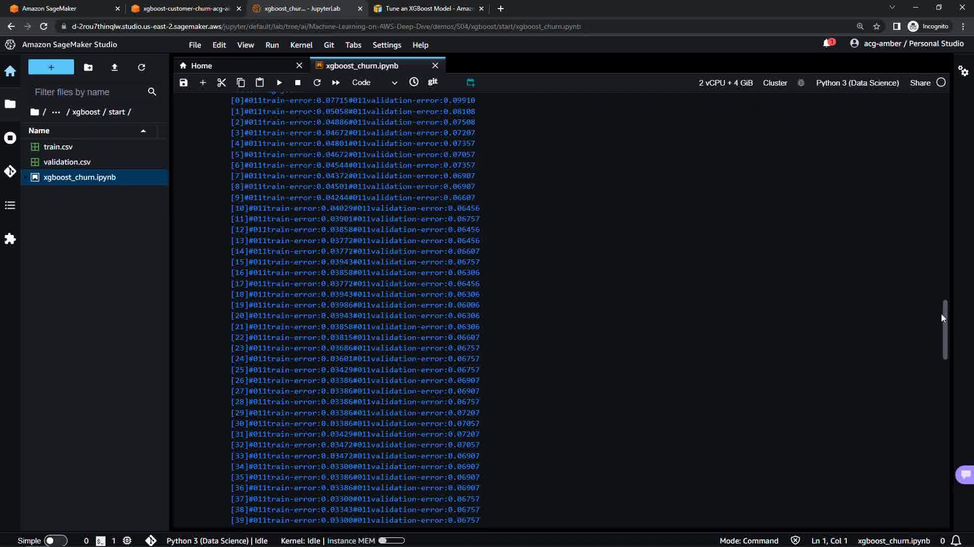The height and width of the screenshot is (547, 974).
Task: Open the Running Terminals and Kernels panel
Action: point(10,138)
